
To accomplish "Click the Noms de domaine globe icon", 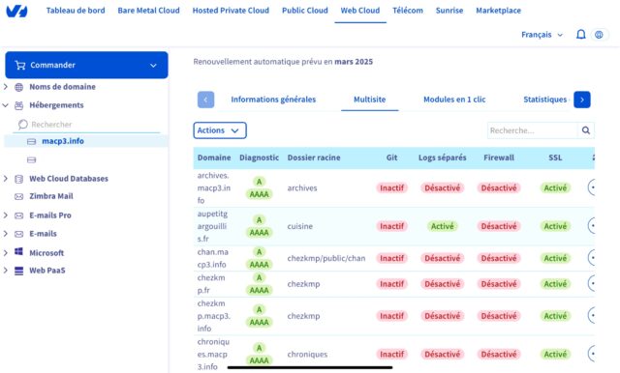I will click(x=18, y=87).
